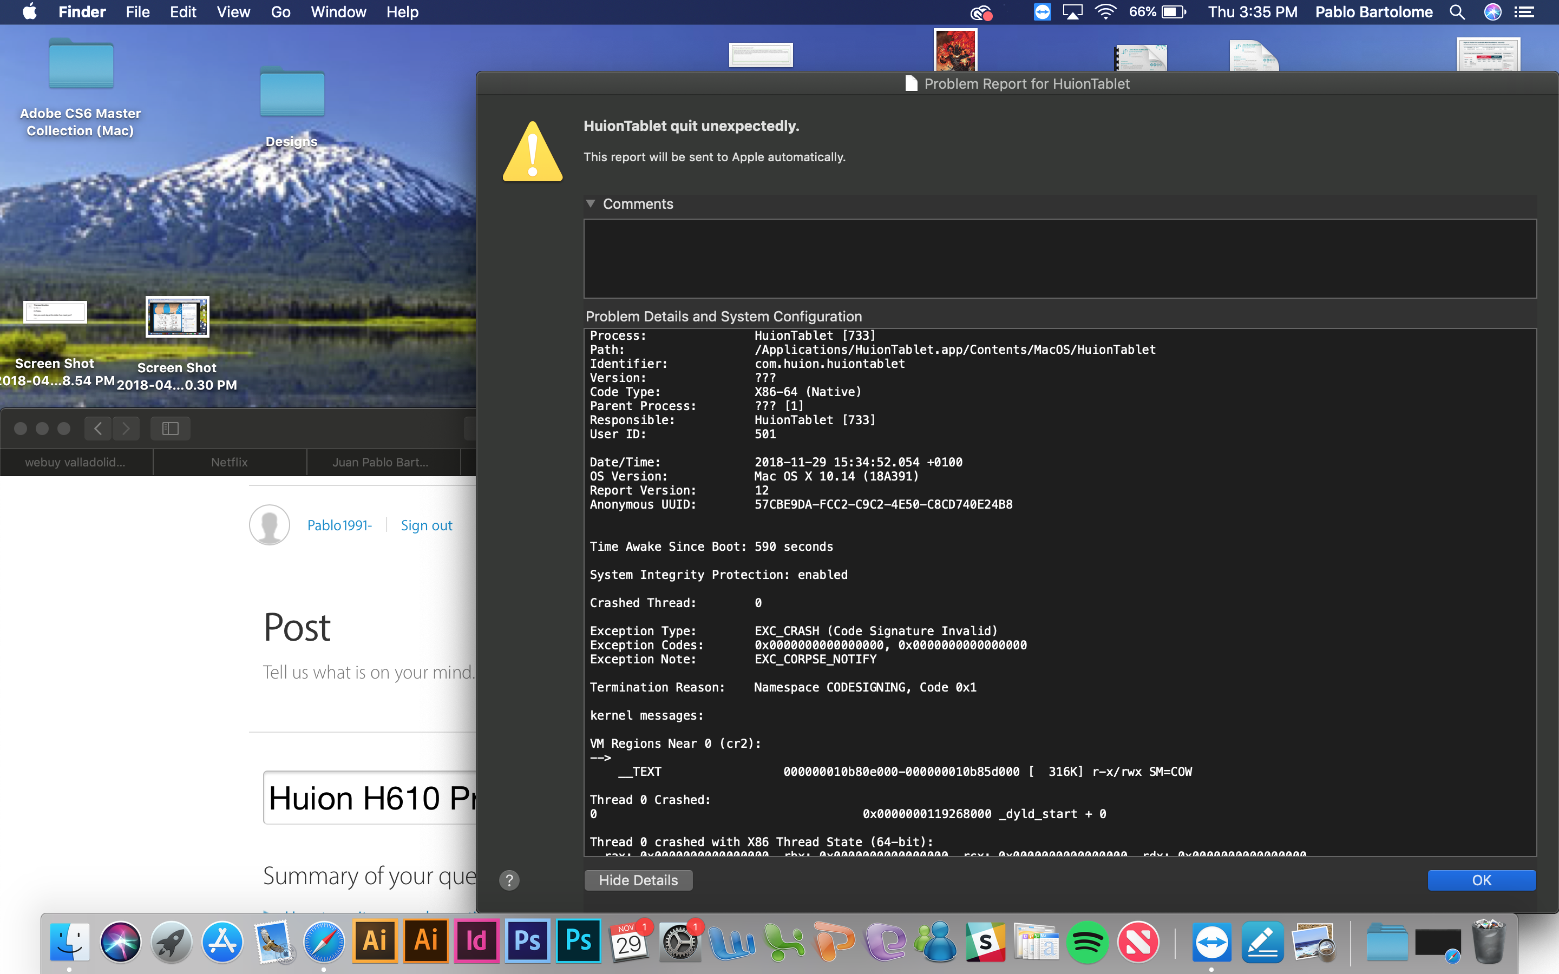Screen dimensions: 1559x974
Task: Open TeamViewer in the Dock
Action: tap(1211, 942)
